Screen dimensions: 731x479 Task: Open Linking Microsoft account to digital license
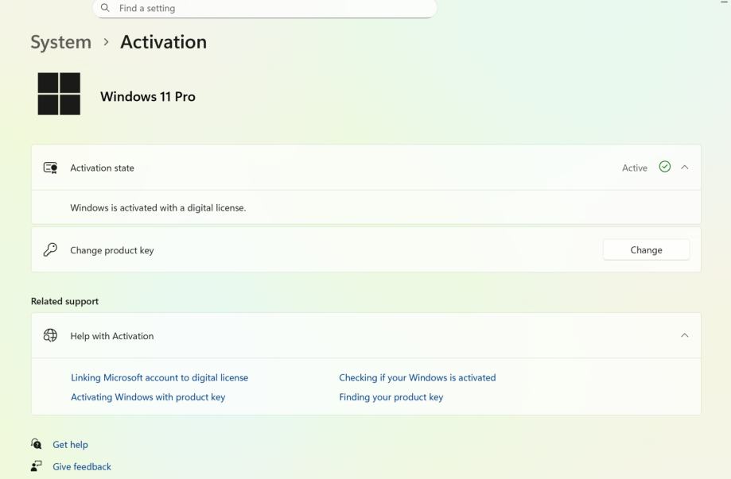coord(159,377)
